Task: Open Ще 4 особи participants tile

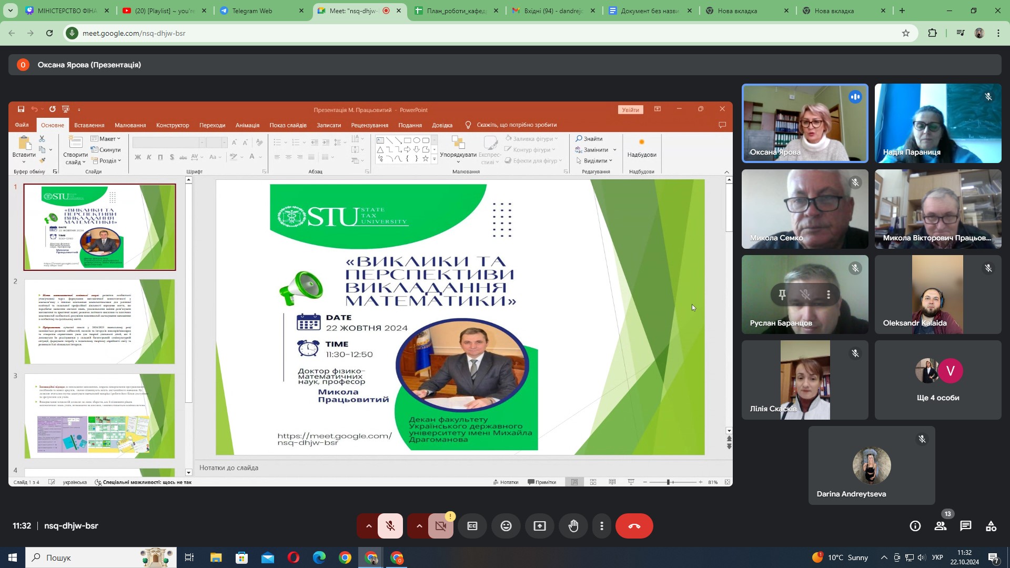Action: [938, 380]
